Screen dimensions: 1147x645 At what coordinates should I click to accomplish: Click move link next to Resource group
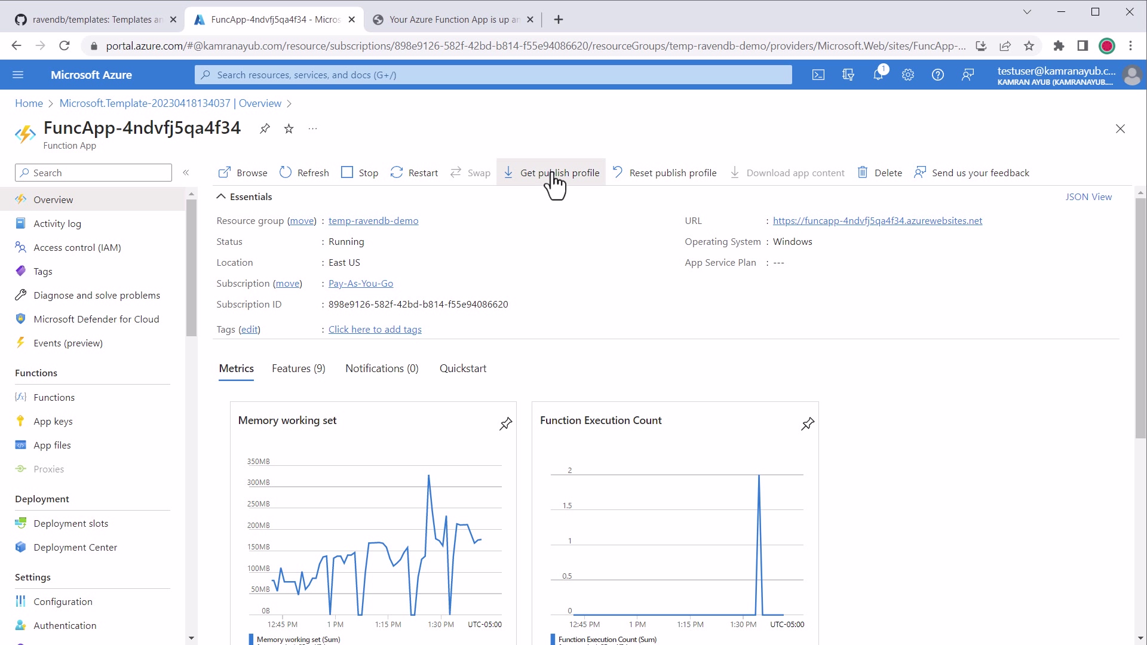tap(302, 221)
